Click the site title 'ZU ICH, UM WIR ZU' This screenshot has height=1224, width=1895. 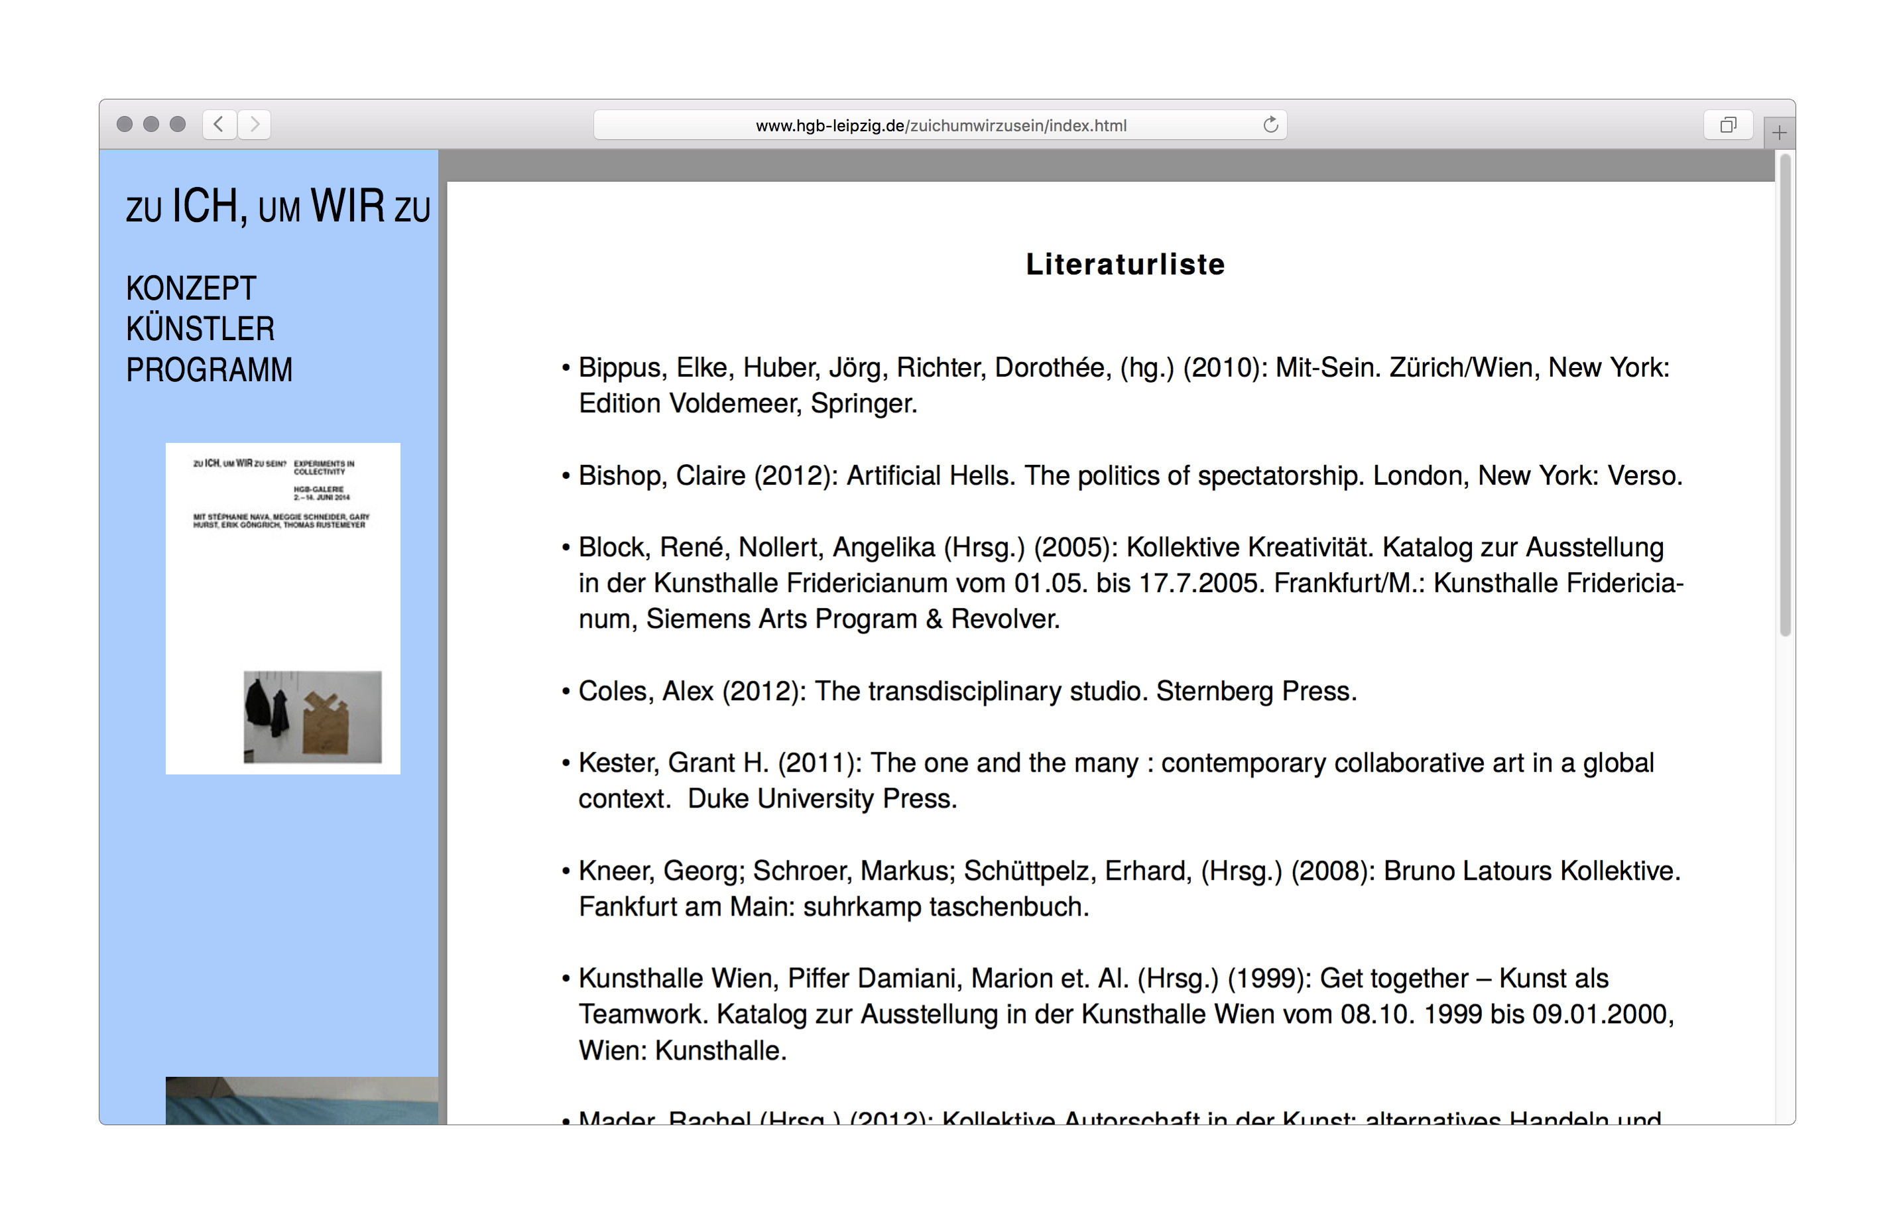[278, 207]
